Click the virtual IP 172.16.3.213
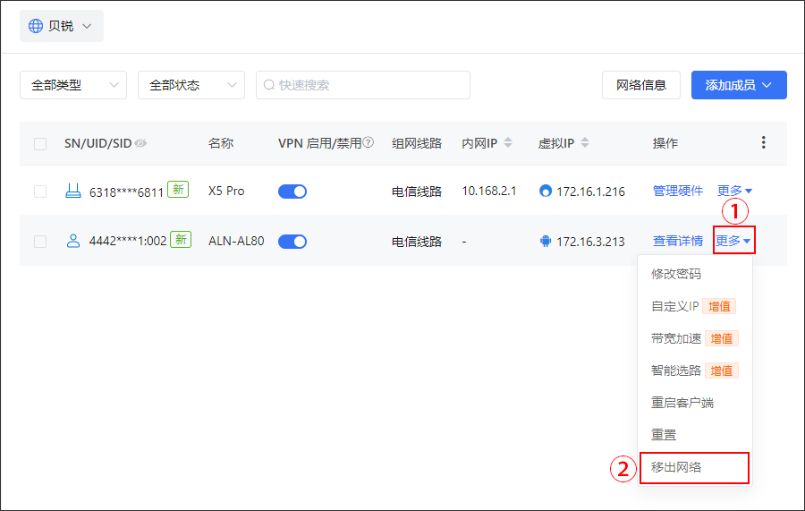Screen dimensions: 805x511 click(591, 242)
